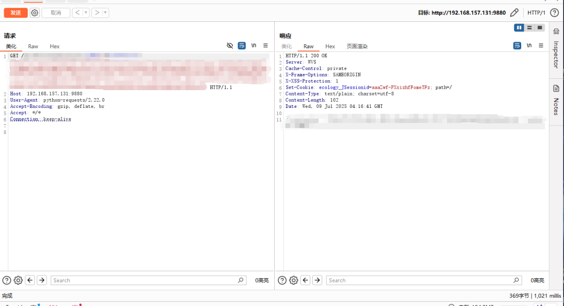This screenshot has height=306, width=564.
Task: Click the HTTP/1.1 200 OK status line
Action: point(306,56)
